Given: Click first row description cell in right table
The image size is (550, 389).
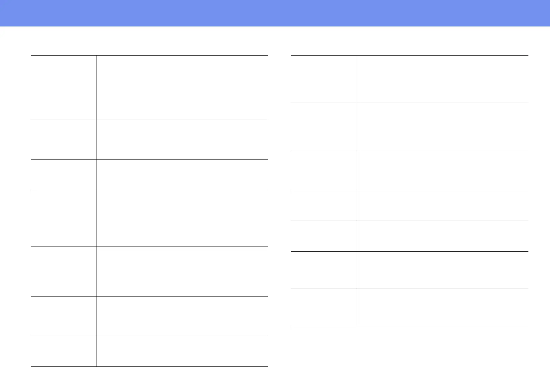Looking at the screenshot, I should [x=443, y=79].
